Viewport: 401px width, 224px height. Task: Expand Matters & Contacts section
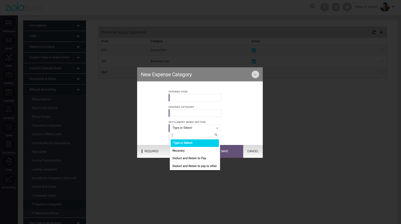point(54,47)
